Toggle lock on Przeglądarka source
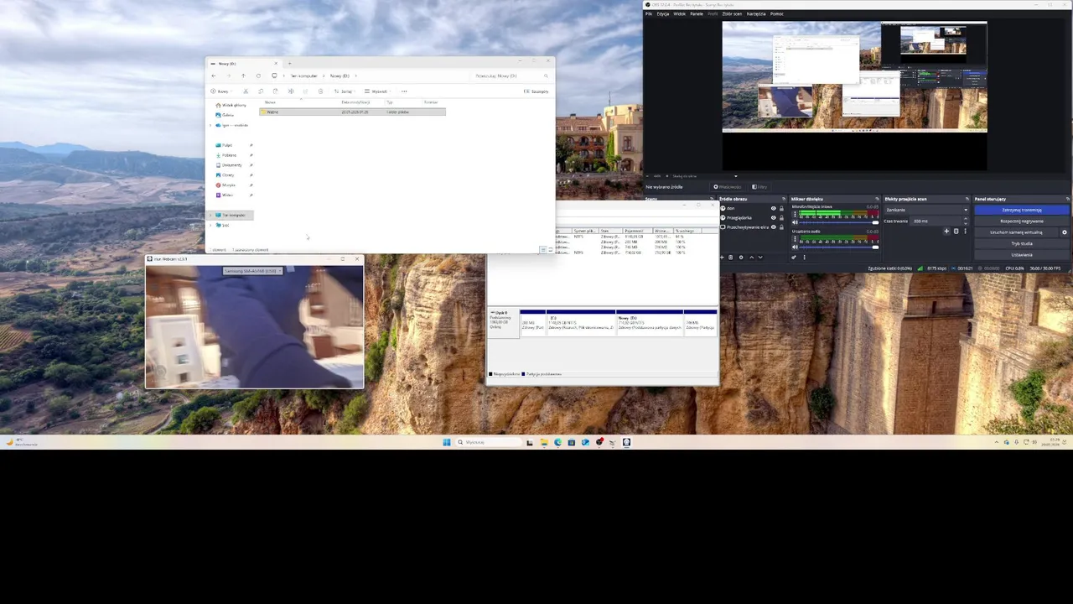1073x604 pixels. (781, 218)
